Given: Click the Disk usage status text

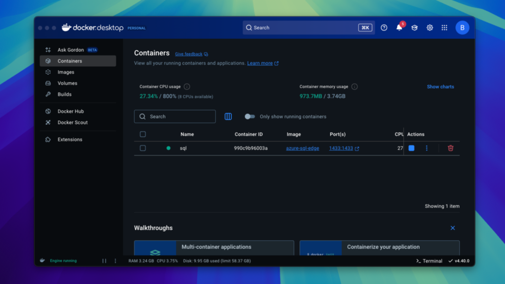Looking at the screenshot, I should pos(217,261).
